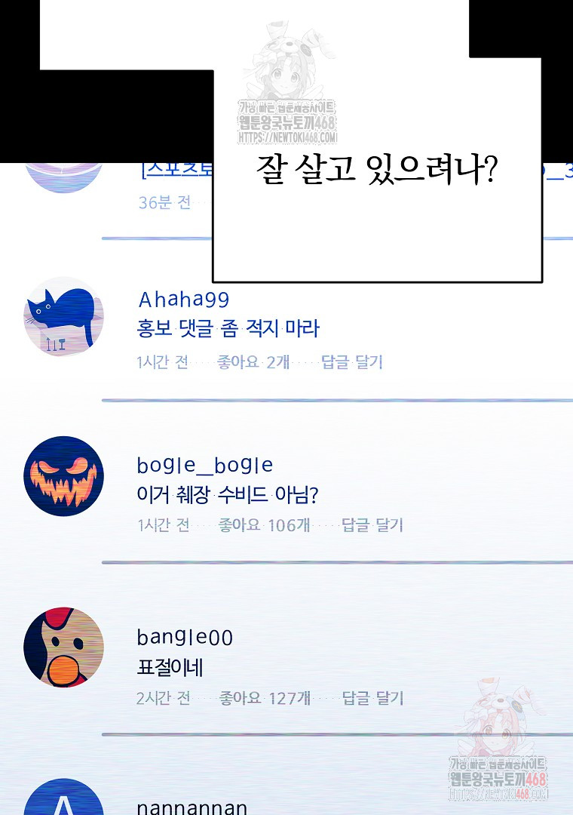The height and width of the screenshot is (815, 573).
Task: Click the Ahaha99 username
Action: coord(183,300)
